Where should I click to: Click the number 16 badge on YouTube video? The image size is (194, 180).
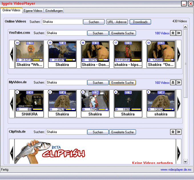(x=83, y=43)
